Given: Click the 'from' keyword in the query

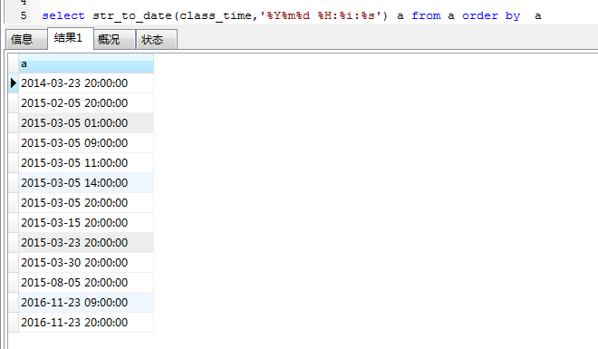Looking at the screenshot, I should point(426,15).
